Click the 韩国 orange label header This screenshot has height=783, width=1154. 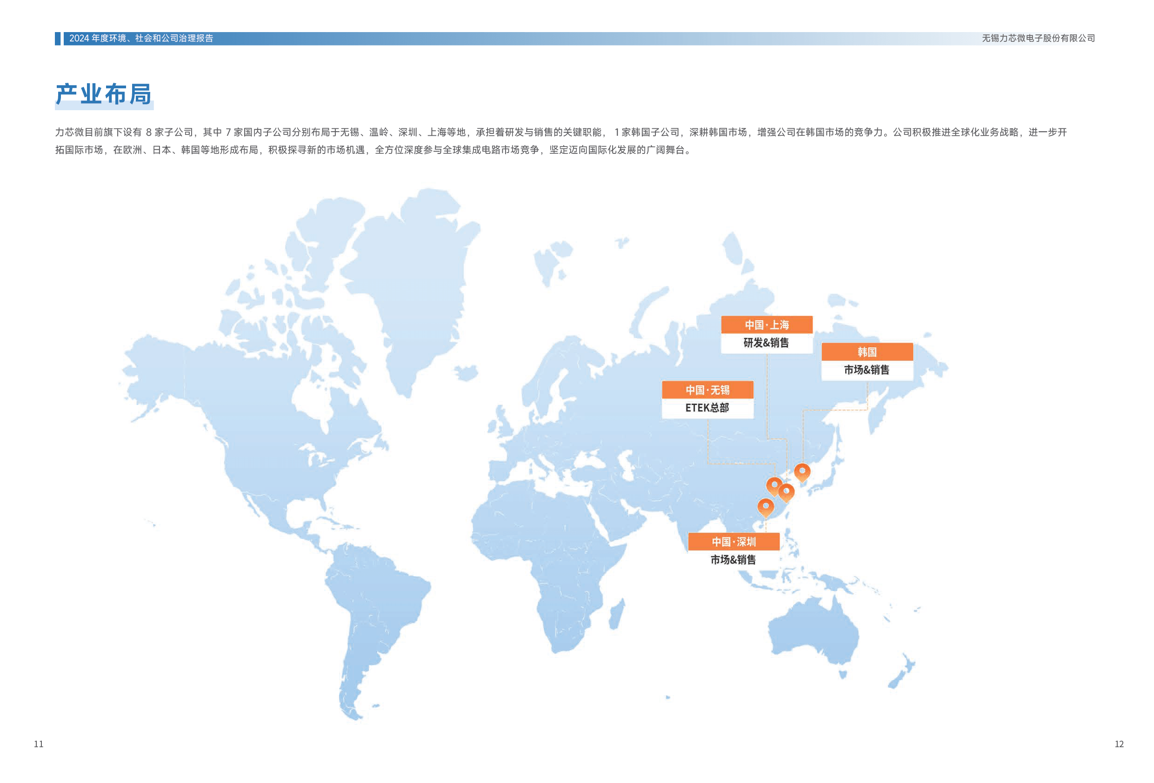[x=867, y=352]
